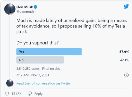
Task: Open Elon Musk's large profile avatar
Action: [10, 9]
